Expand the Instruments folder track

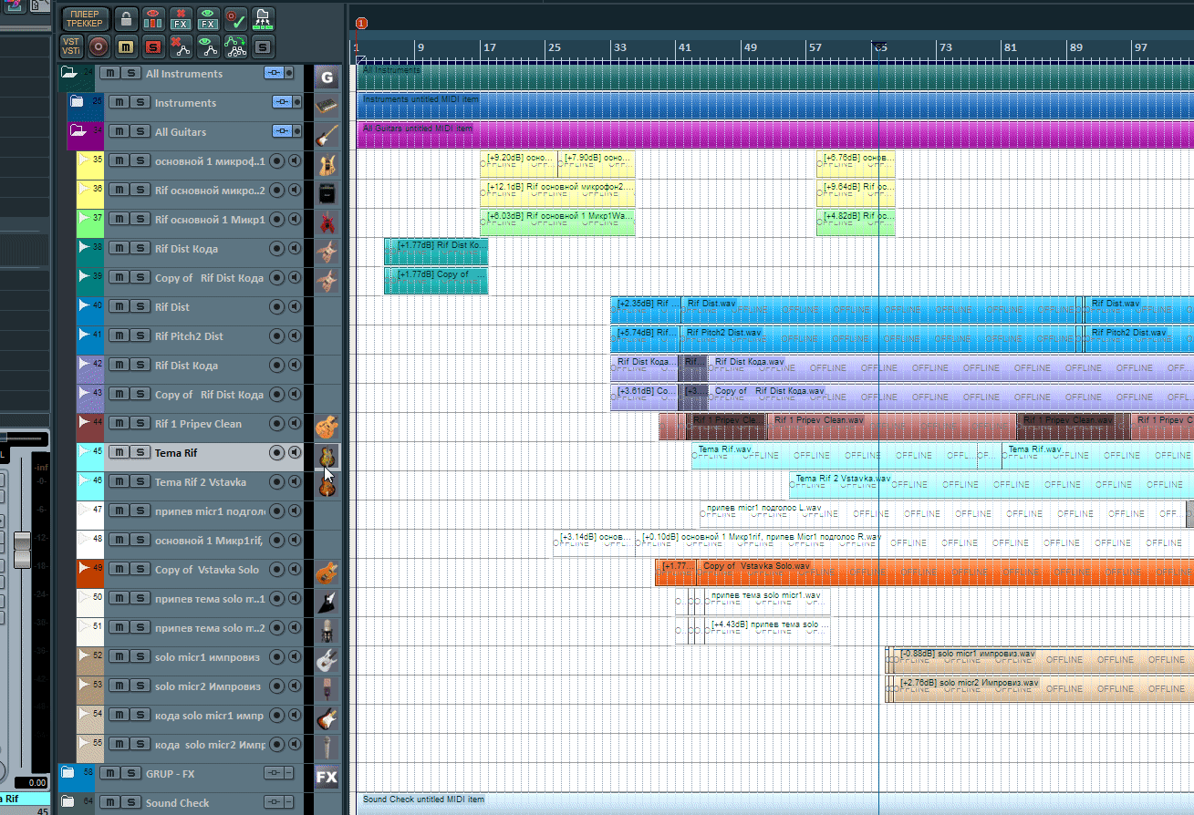click(77, 102)
